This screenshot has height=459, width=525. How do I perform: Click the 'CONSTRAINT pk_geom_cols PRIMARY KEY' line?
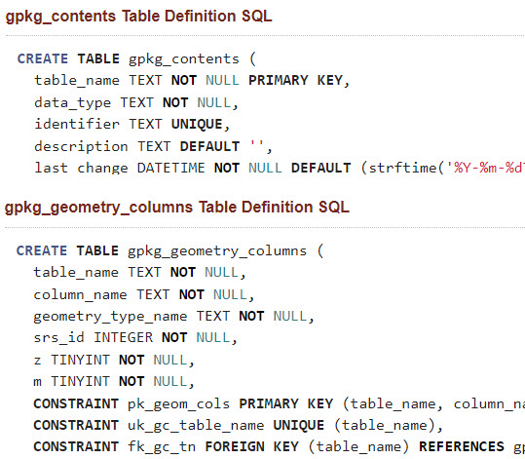(280, 404)
